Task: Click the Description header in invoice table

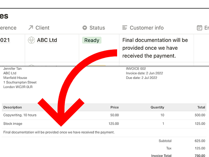Action: 13,107
